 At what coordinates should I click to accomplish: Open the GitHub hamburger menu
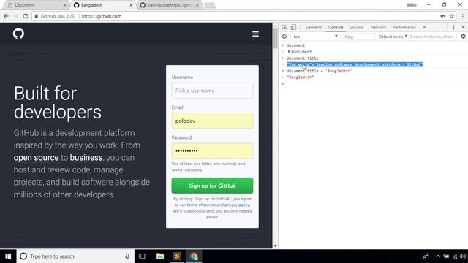coord(255,34)
